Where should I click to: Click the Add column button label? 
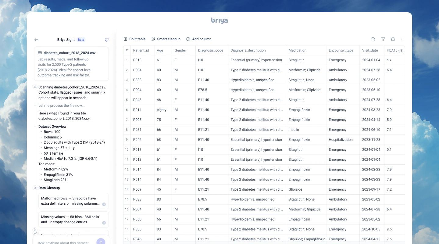point(202,39)
